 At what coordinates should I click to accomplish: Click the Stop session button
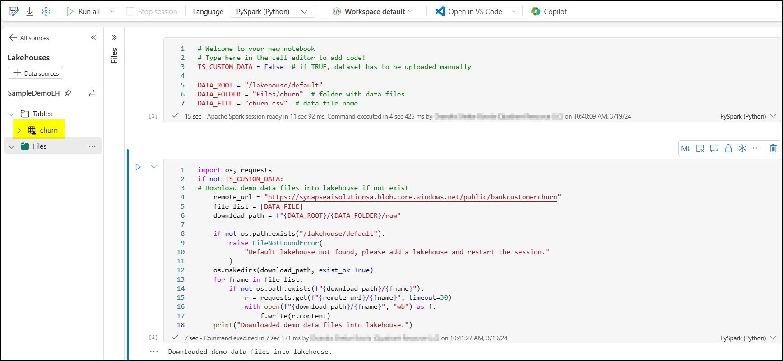click(x=152, y=11)
